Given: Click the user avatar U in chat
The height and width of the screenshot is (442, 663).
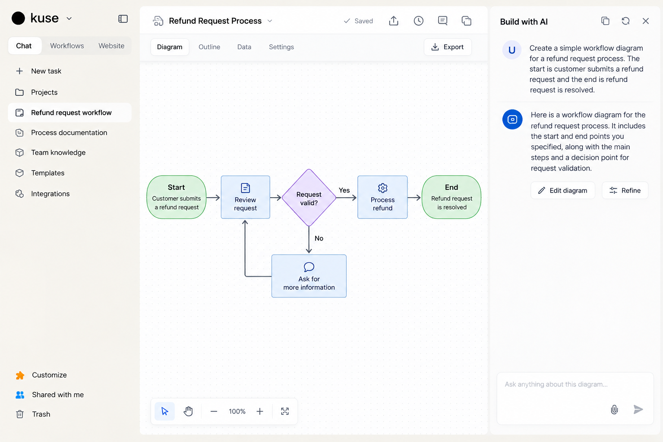Looking at the screenshot, I should coord(512,50).
